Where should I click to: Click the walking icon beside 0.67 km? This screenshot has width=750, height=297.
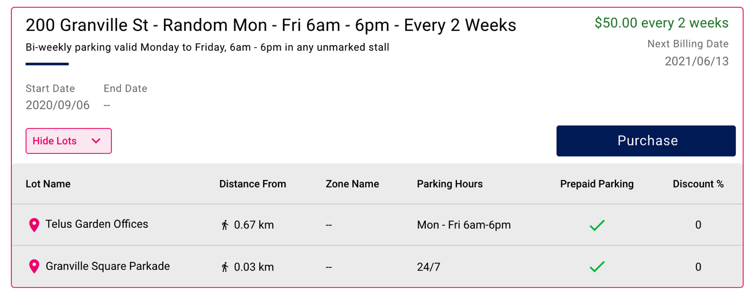tap(225, 225)
